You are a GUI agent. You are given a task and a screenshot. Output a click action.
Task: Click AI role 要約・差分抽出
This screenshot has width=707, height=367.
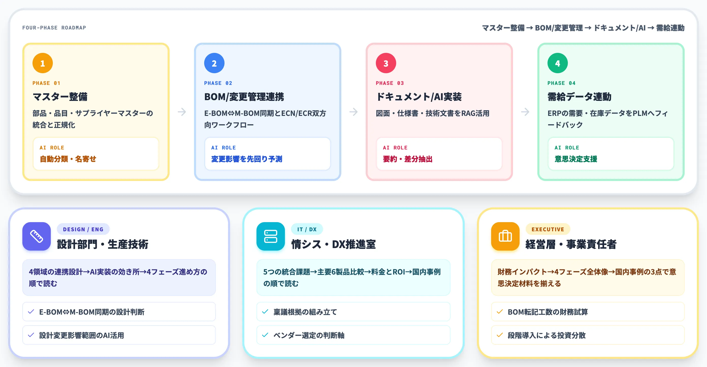408,159
